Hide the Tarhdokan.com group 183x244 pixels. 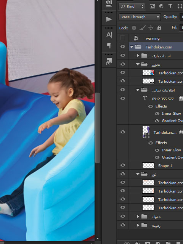point(123,47)
